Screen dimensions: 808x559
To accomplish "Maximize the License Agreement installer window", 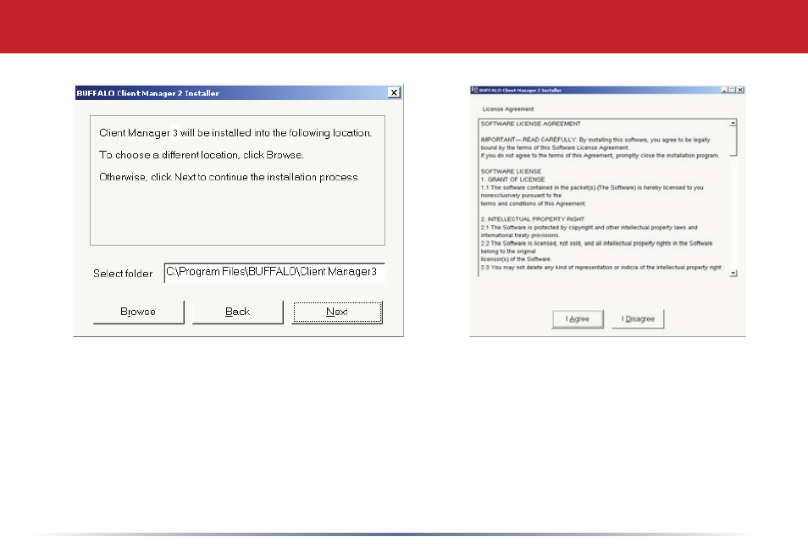I will (733, 90).
